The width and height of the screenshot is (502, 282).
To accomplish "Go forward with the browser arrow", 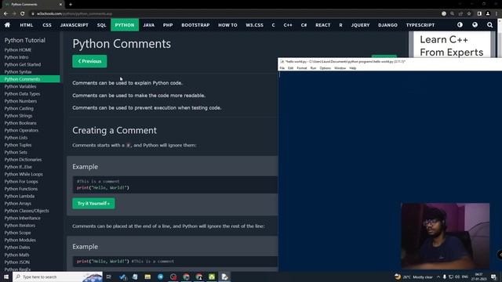I will click(x=14, y=13).
